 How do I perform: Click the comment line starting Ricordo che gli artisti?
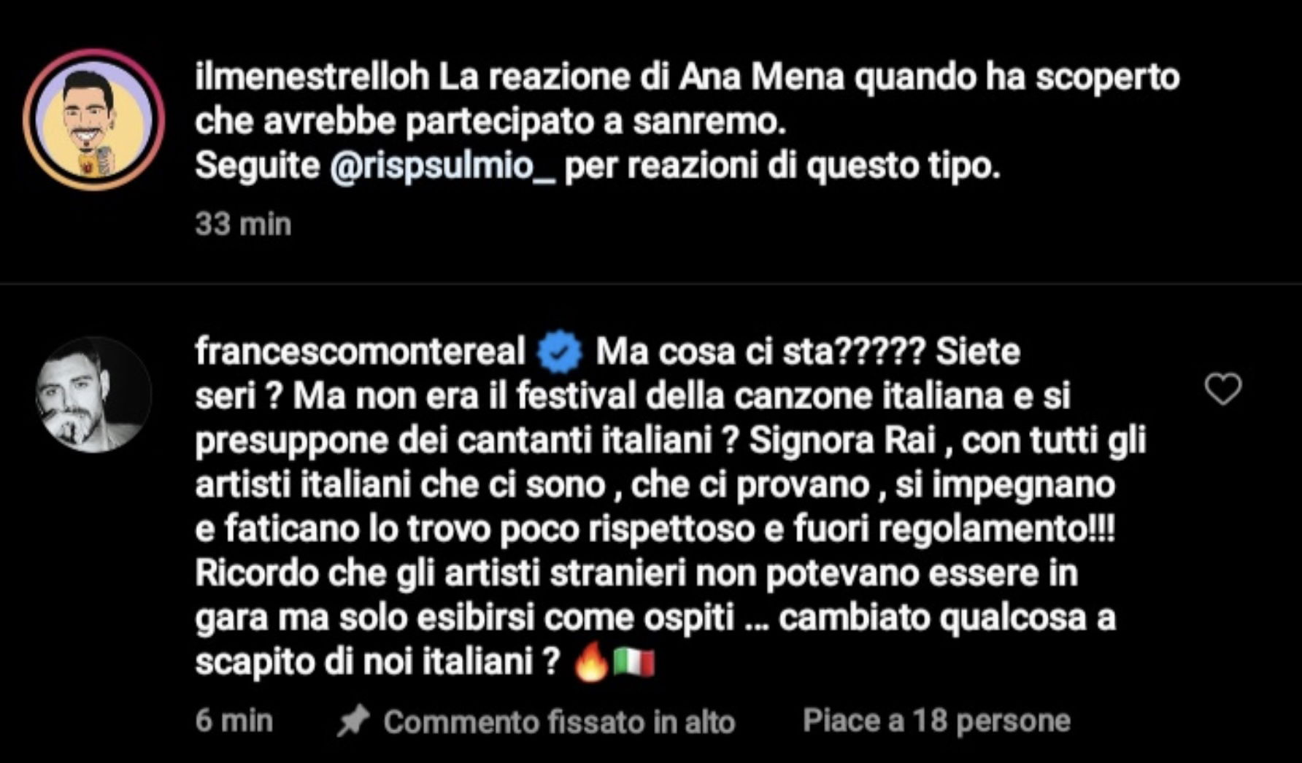[636, 573]
